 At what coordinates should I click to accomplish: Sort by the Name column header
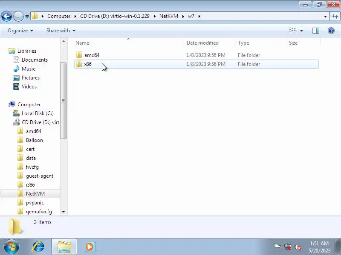click(129, 43)
